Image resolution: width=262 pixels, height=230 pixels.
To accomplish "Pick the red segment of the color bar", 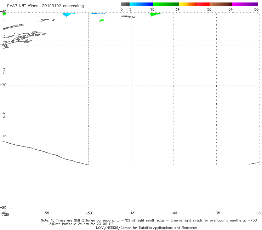I will (203, 4).
